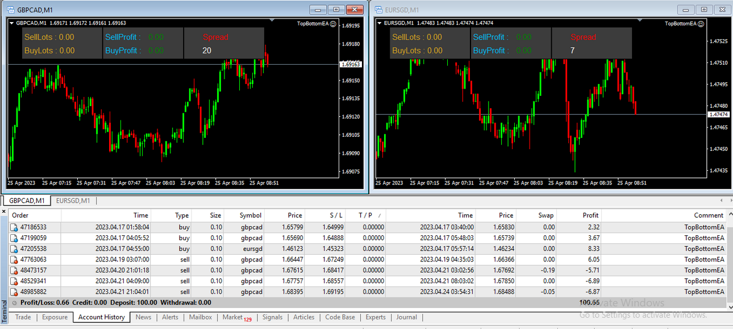Click the chart shift triangle marker on GBPCAD chart
The width and height of the screenshot is (733, 329).
pyautogui.click(x=272, y=20)
